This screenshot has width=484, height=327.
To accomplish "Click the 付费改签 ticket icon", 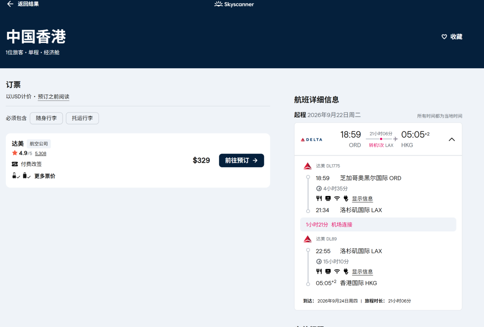I will [x=15, y=164].
